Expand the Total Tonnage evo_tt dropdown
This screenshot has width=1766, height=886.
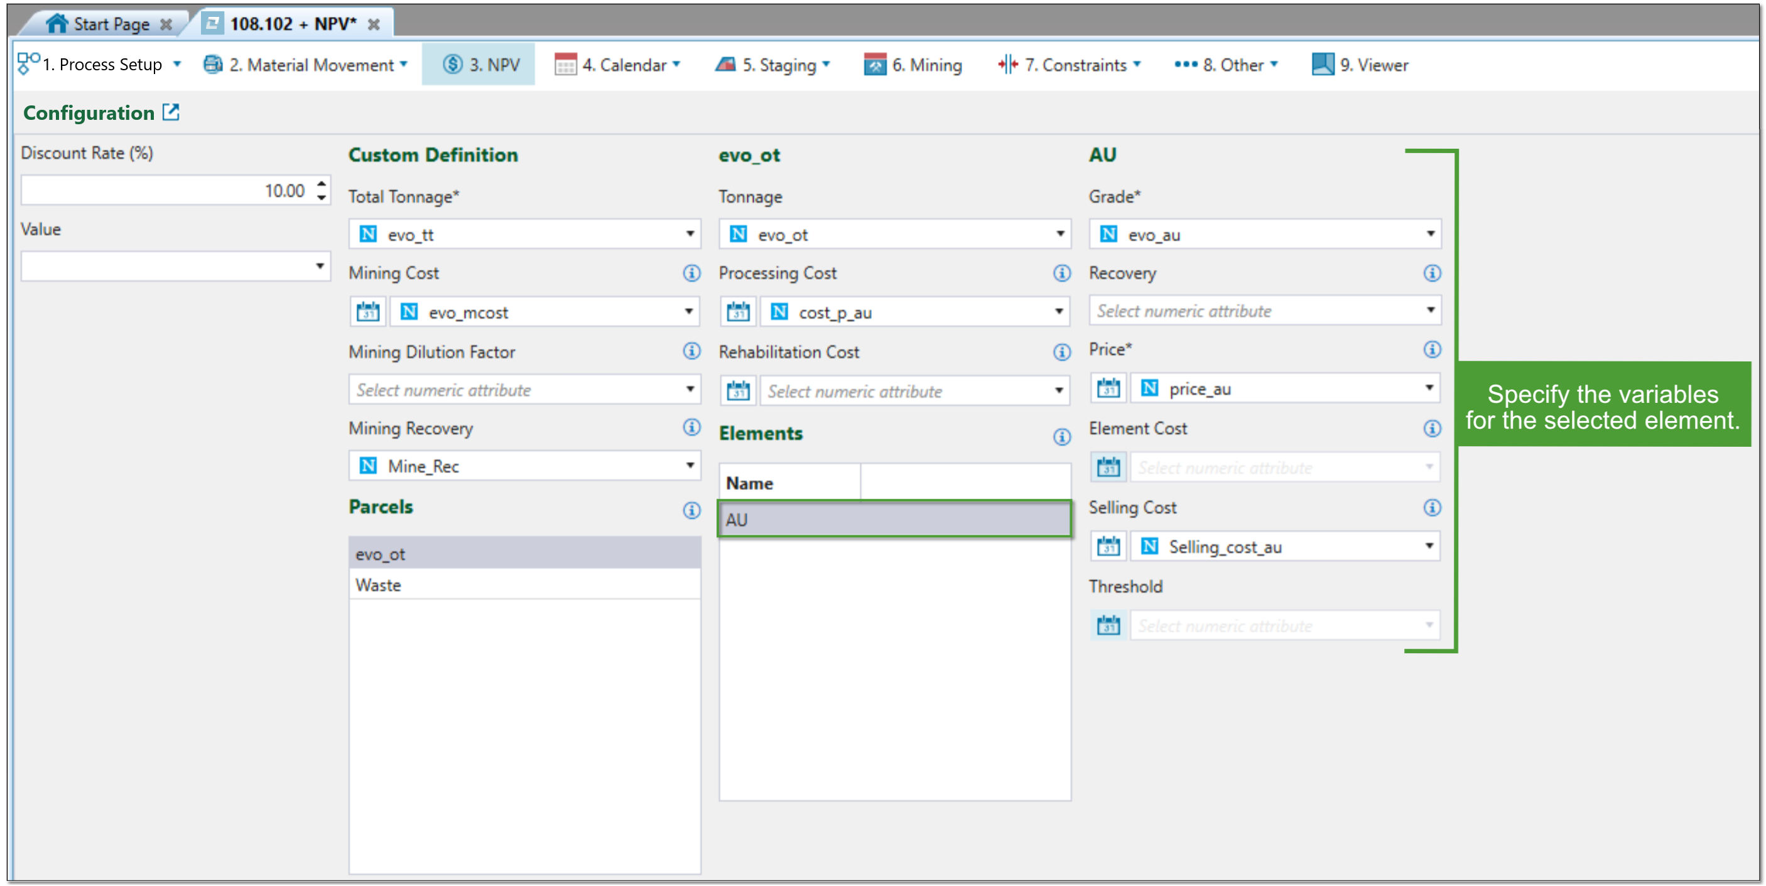690,234
